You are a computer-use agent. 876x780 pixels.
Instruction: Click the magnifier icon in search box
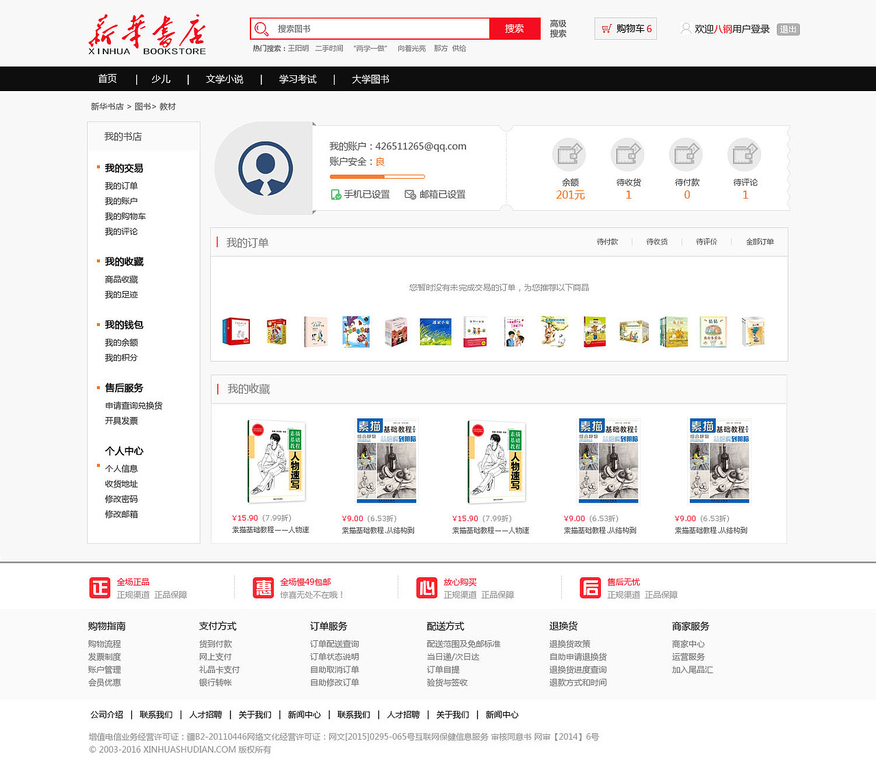[261, 29]
